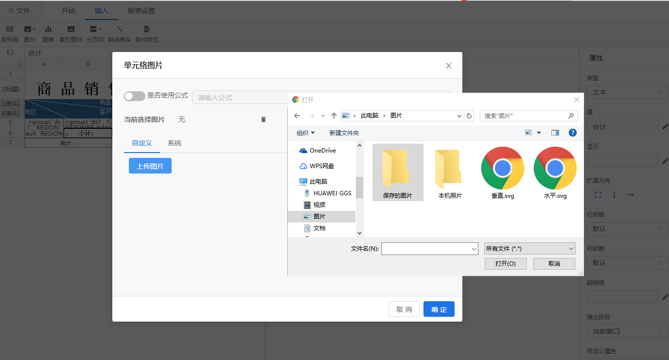This screenshot has height=360, width=669.
Task: Click the blue help icon in file dialog
Action: coord(573,133)
